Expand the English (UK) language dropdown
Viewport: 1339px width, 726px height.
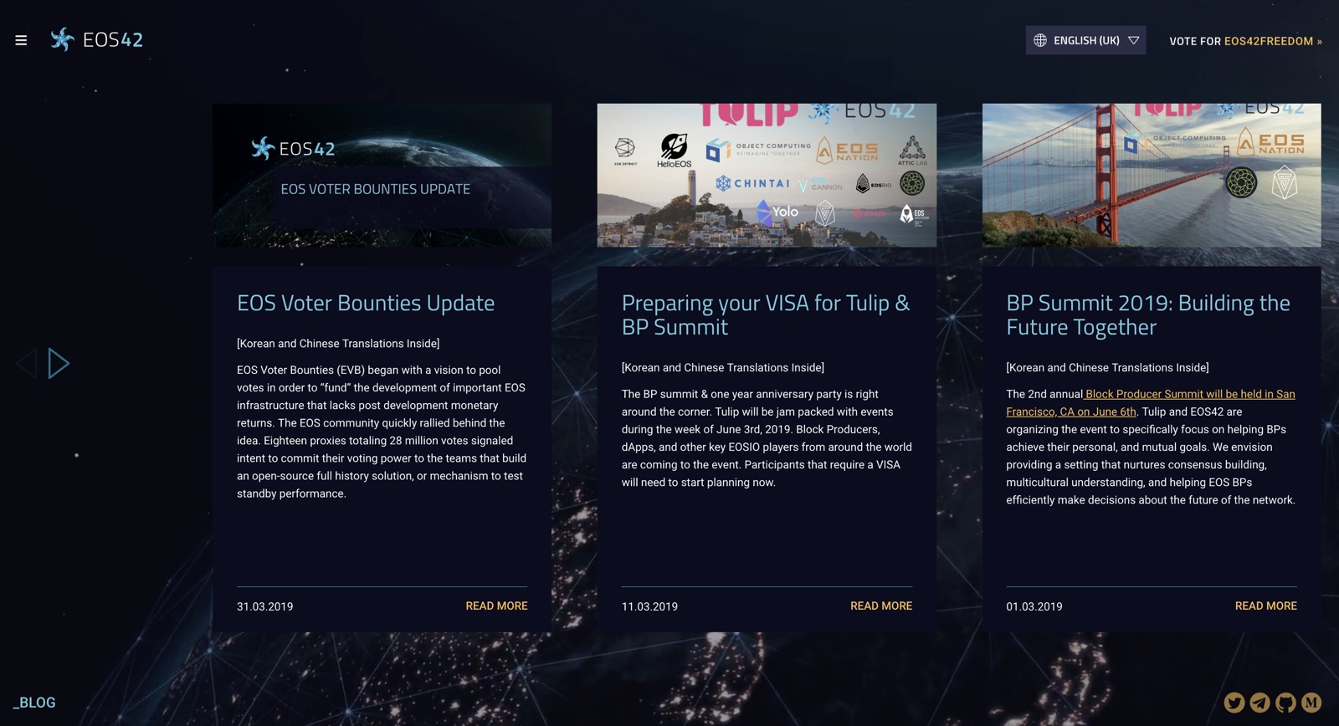tap(1133, 40)
